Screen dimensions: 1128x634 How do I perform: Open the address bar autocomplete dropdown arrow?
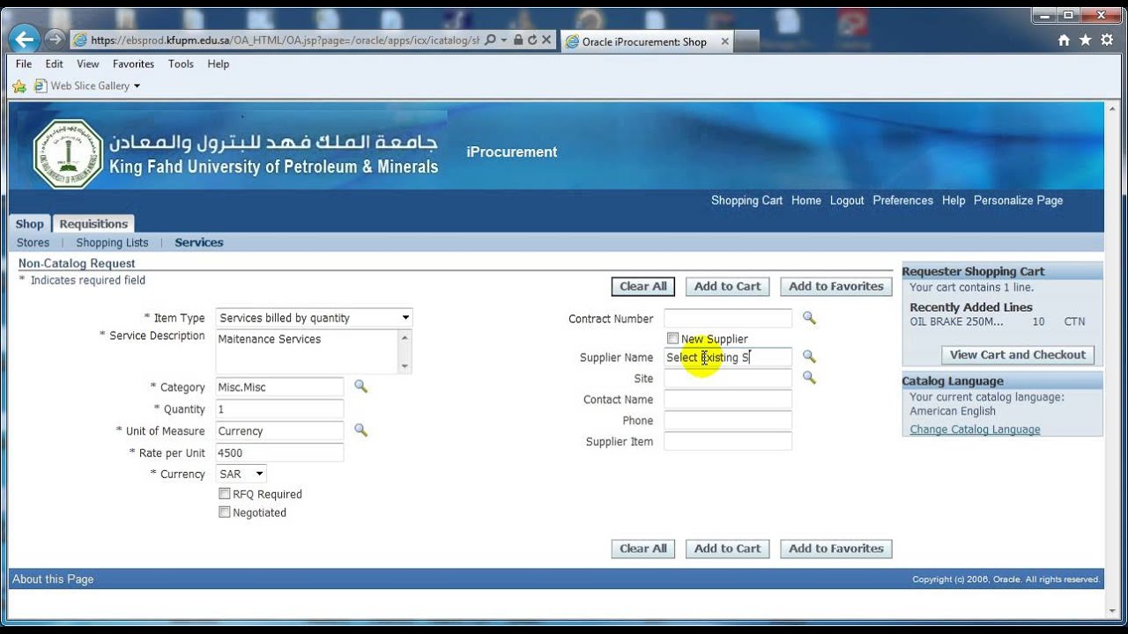[503, 41]
